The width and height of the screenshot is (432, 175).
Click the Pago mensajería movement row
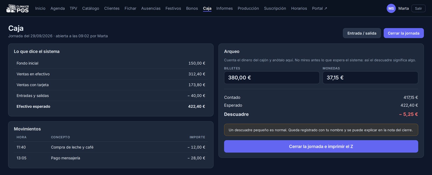pyautogui.click(x=111, y=158)
